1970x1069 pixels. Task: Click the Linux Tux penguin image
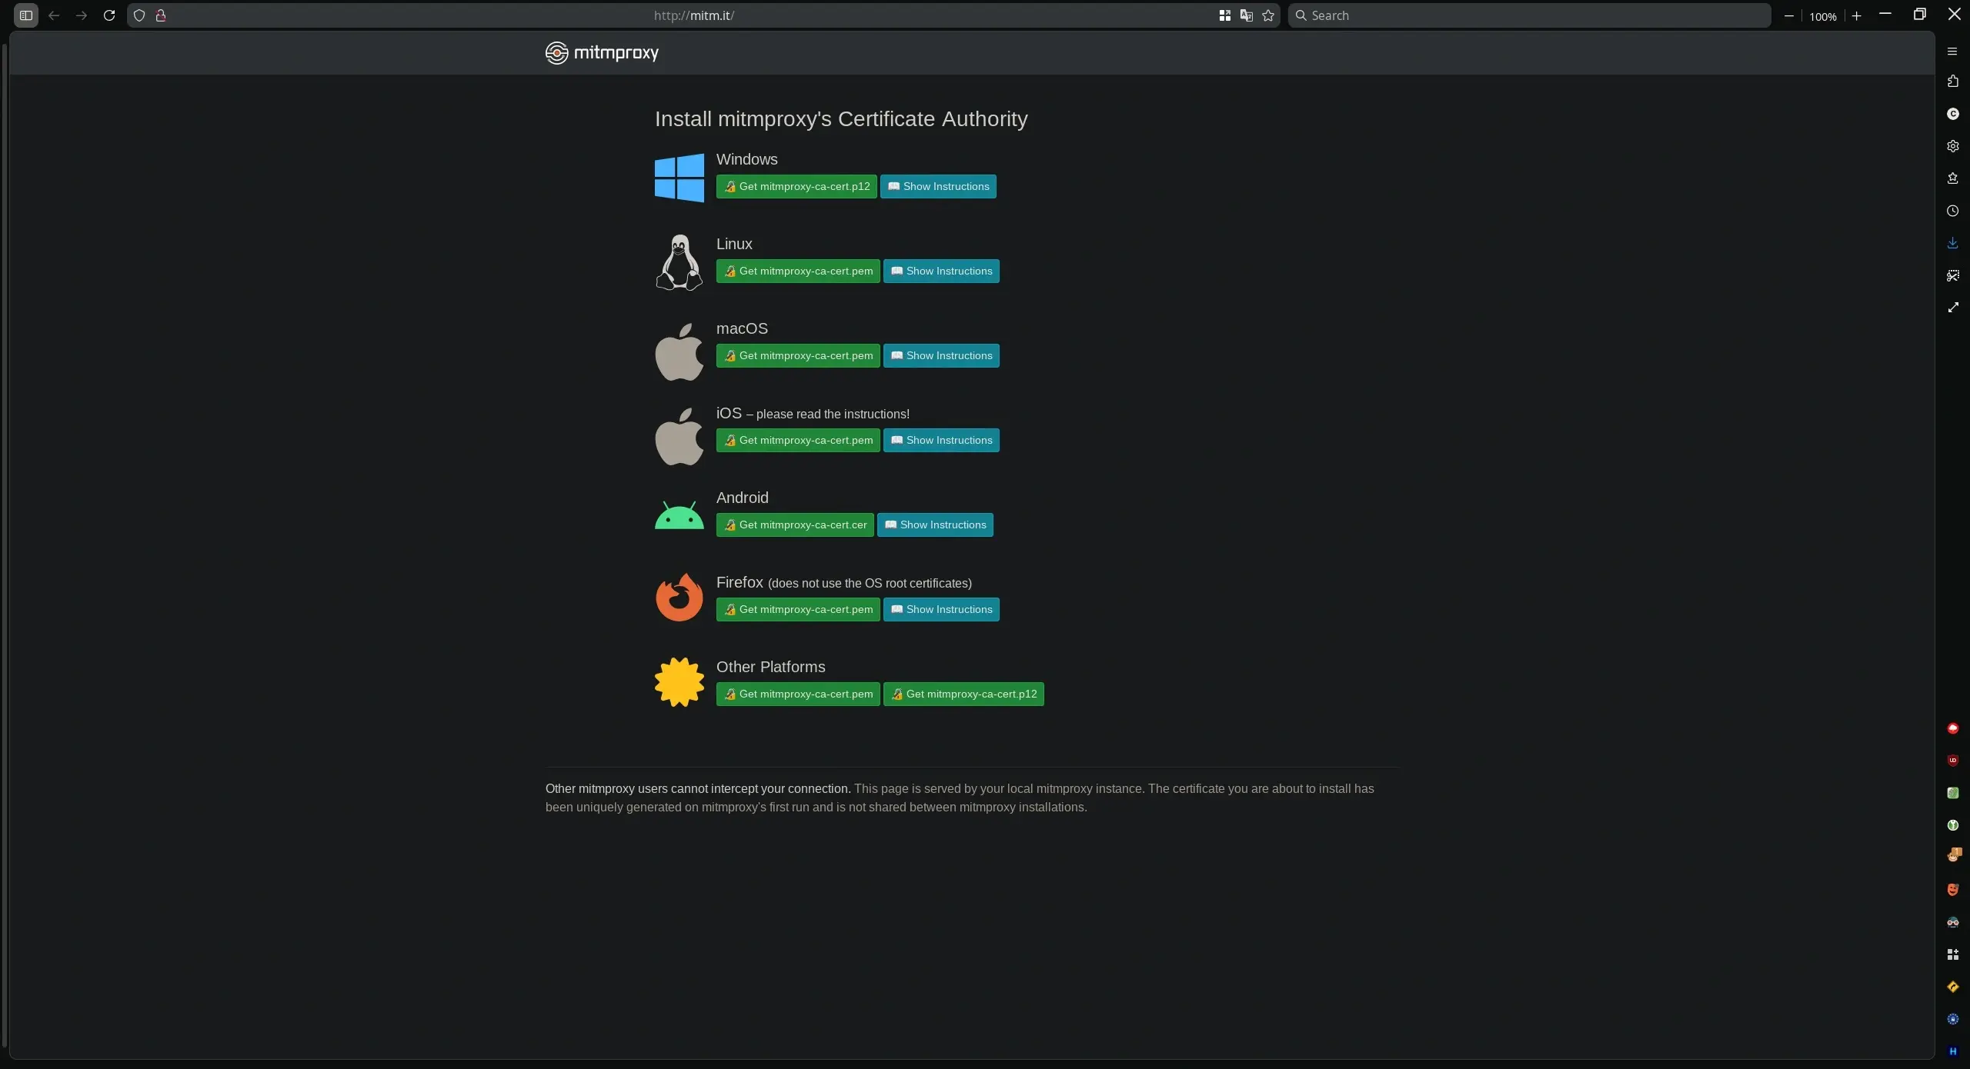(x=679, y=262)
